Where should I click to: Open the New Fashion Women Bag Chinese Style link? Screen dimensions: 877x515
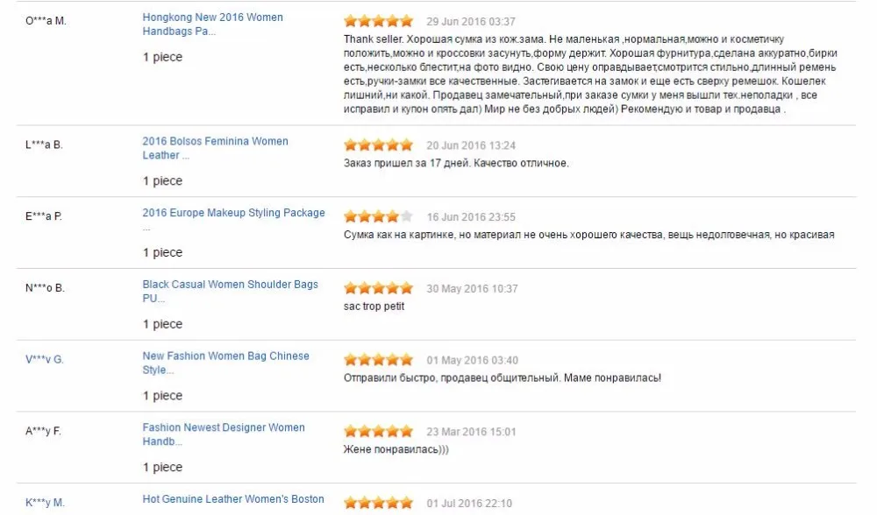point(225,363)
